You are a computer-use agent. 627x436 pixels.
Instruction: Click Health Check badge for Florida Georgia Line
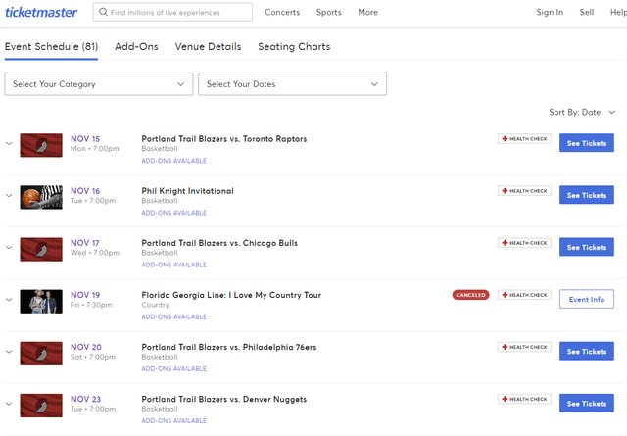[x=524, y=295]
